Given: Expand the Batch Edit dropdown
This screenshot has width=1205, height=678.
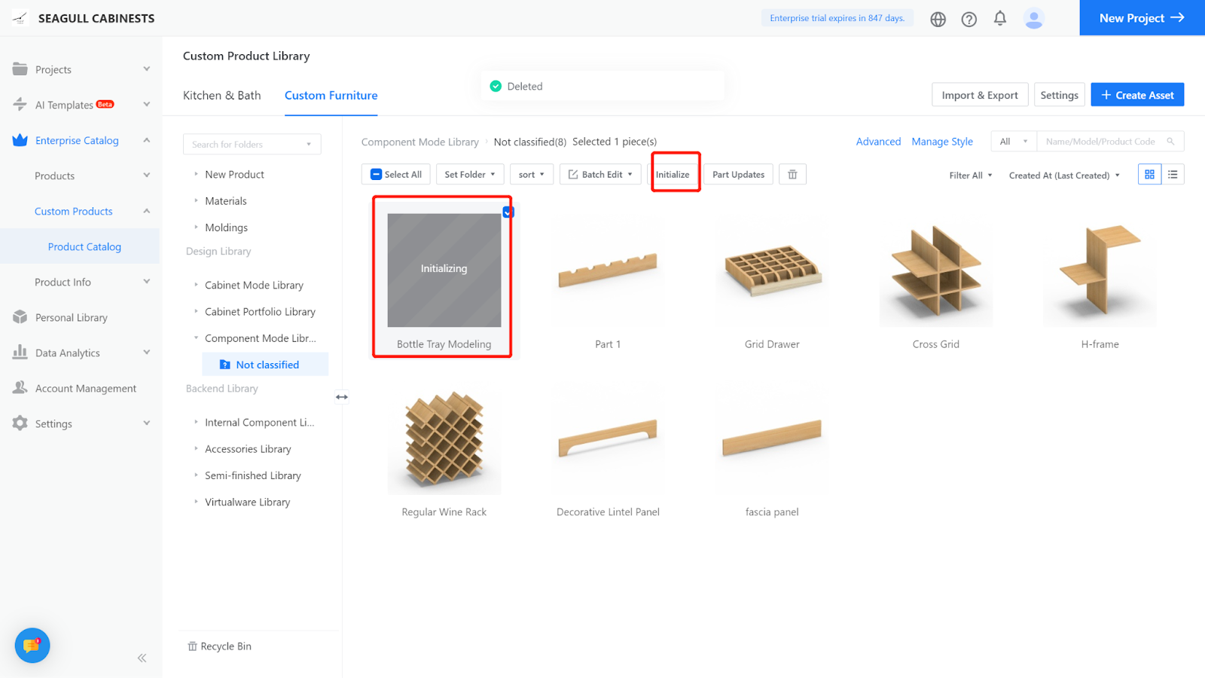Looking at the screenshot, I should (x=600, y=175).
